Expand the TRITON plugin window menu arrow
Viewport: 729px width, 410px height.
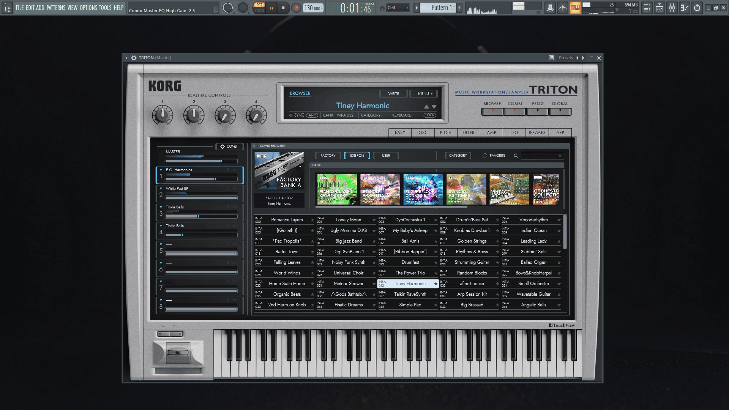(126, 58)
